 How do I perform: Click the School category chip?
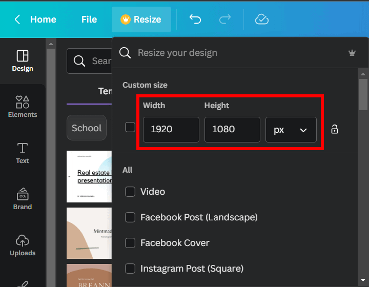click(x=86, y=128)
